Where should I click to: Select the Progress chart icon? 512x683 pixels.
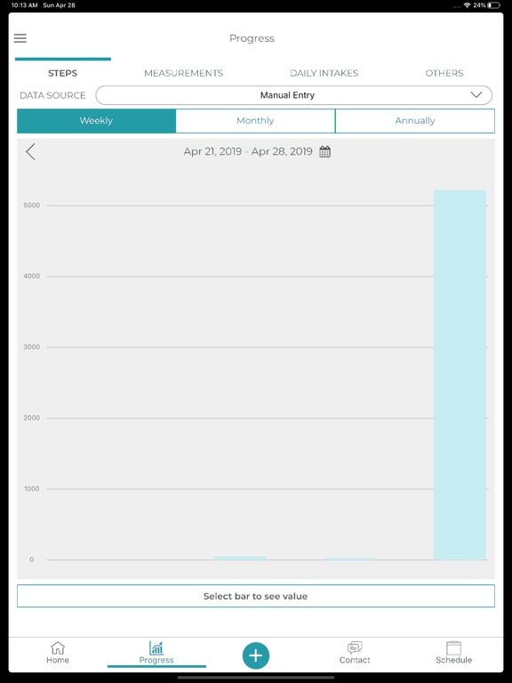click(156, 647)
